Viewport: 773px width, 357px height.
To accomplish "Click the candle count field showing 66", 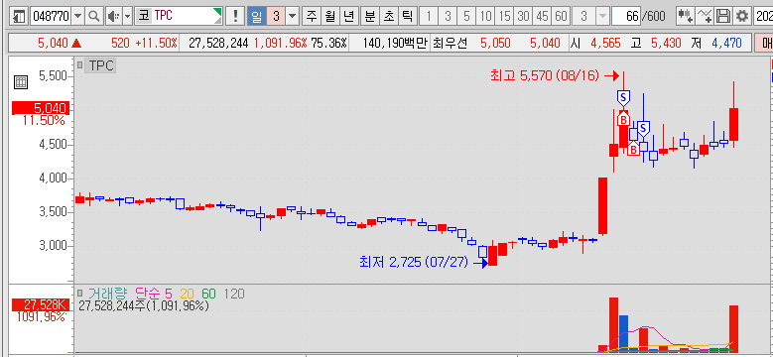I will click(626, 16).
